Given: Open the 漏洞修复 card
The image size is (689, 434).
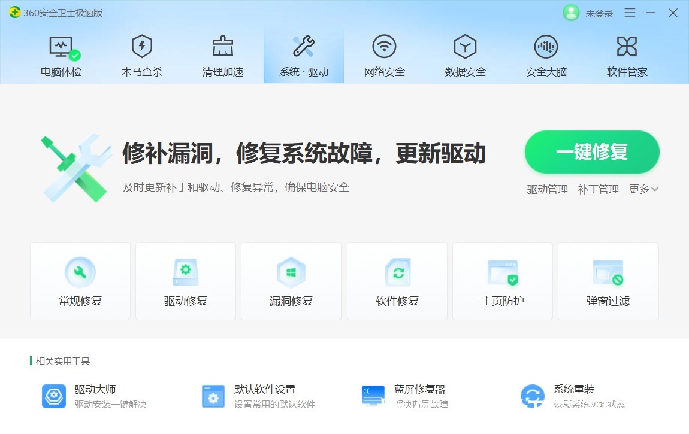Looking at the screenshot, I should coord(291,281).
